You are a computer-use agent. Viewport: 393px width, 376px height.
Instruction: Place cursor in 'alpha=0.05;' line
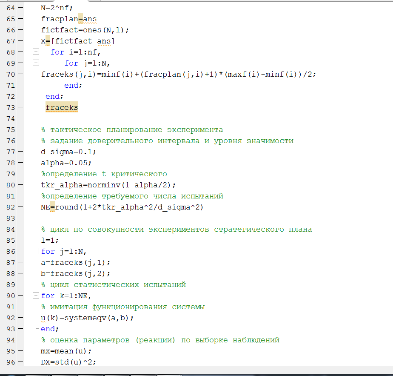[x=66, y=163]
